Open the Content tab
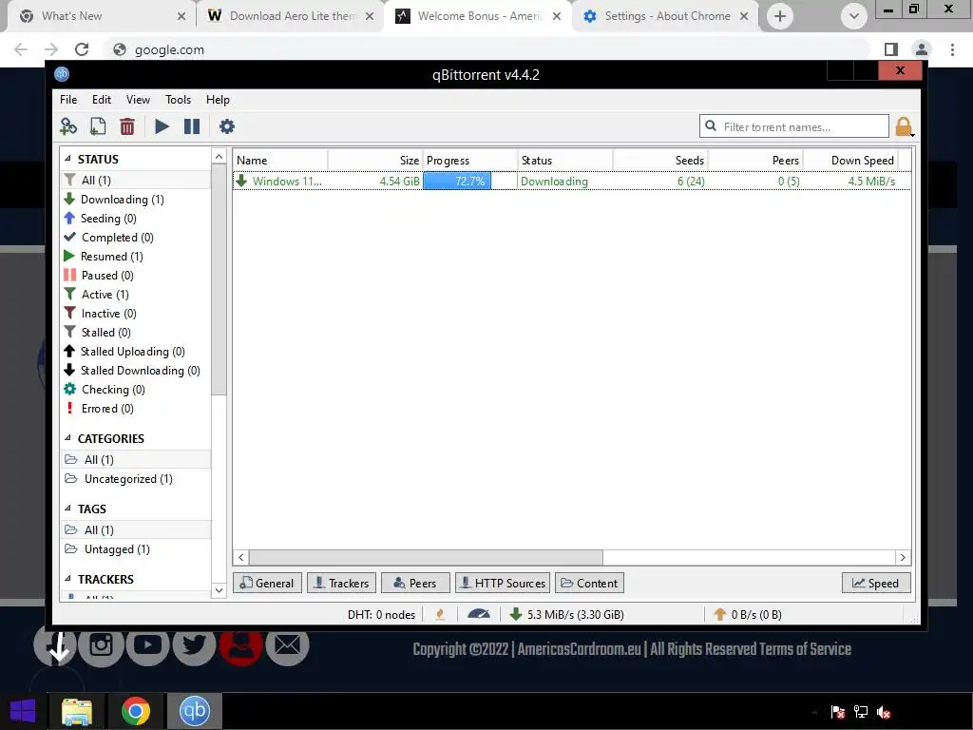The image size is (973, 730). point(589,583)
